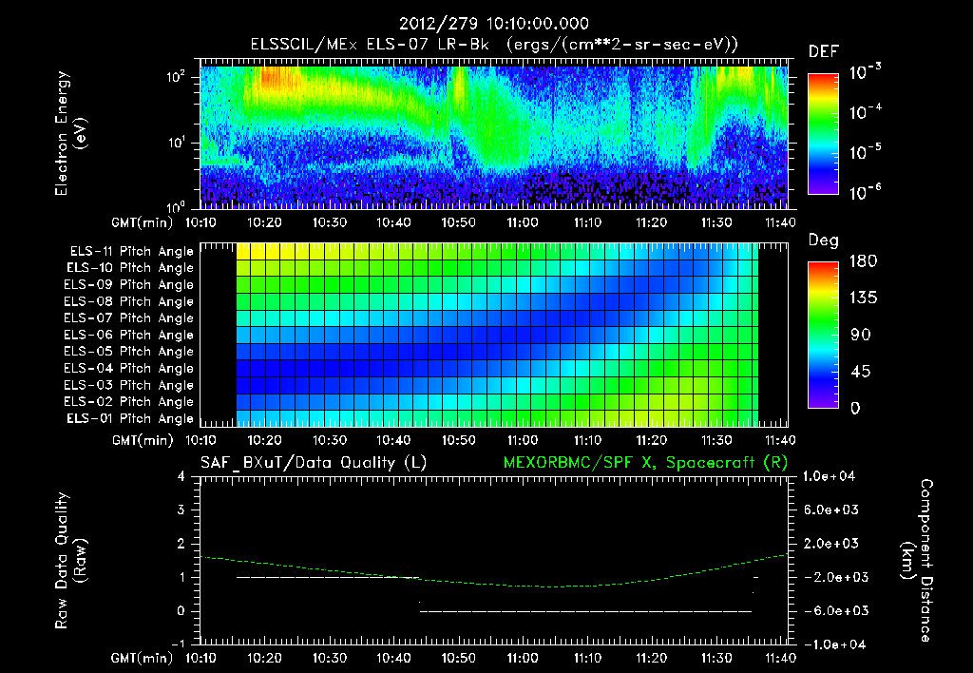Click the 45 tick on the Deg scale
Screen dimensions: 973x673
pos(861,372)
